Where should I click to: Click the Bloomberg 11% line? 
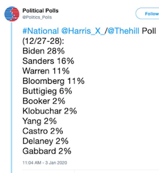pyautogui.click(x=54, y=81)
